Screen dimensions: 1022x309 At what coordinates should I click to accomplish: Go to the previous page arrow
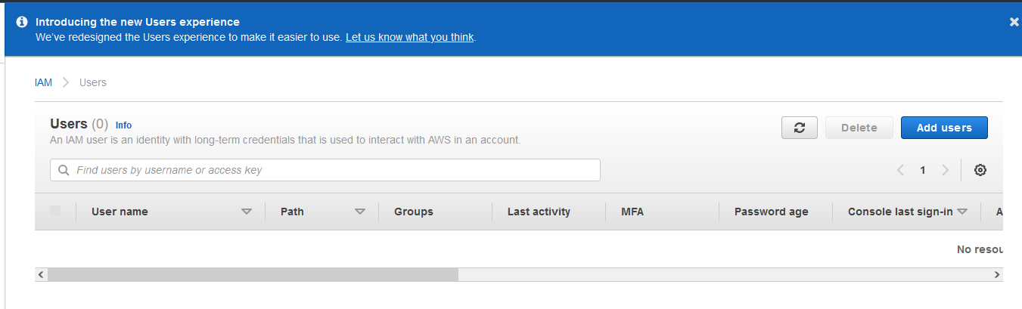pos(900,170)
